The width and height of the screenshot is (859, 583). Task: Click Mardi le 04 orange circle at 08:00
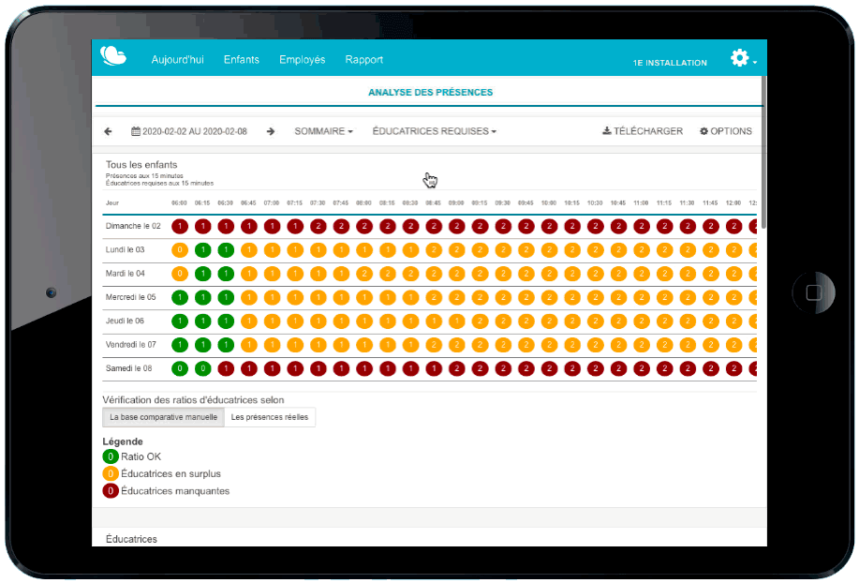(x=364, y=274)
